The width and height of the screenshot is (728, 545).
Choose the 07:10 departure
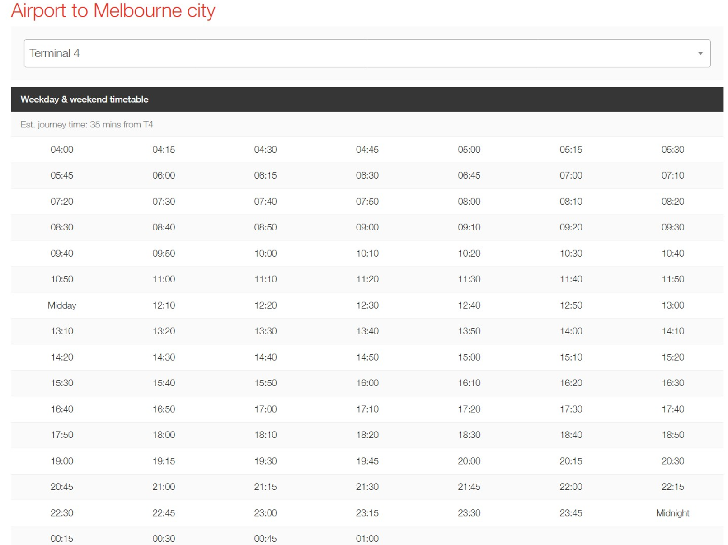tap(672, 175)
